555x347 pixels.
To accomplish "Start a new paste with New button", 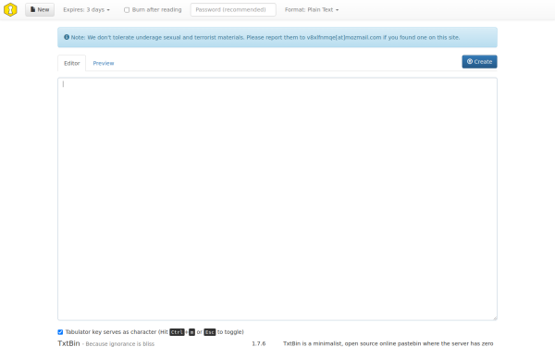I will (40, 9).
